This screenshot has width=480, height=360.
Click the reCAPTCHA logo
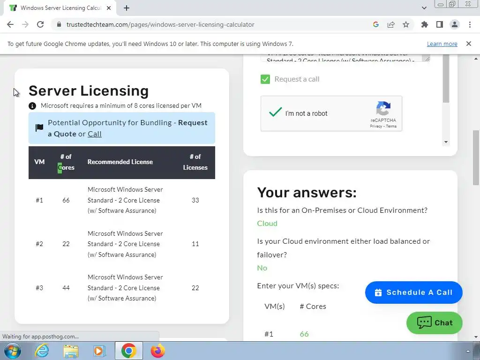383,108
